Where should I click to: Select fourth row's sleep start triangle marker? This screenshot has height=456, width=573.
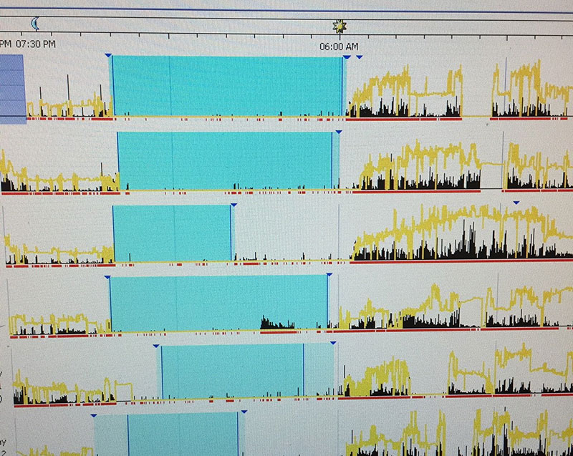(107, 278)
